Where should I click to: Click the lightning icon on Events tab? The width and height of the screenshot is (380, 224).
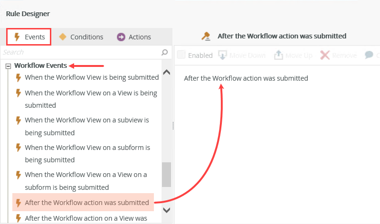pyautogui.click(x=17, y=37)
